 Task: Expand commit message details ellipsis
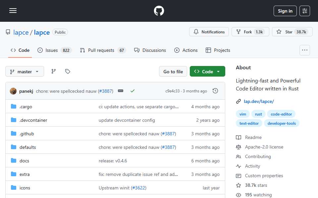[121, 91]
